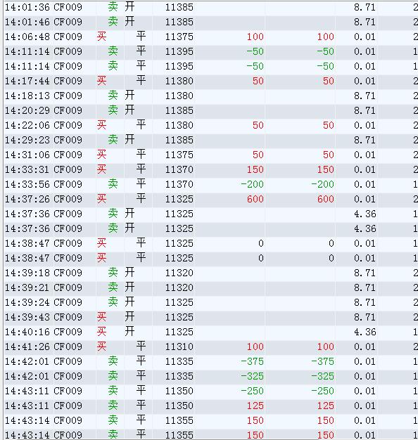Click the 150 profit at 14:33:31
The height and width of the screenshot is (440, 418).
[x=255, y=169]
